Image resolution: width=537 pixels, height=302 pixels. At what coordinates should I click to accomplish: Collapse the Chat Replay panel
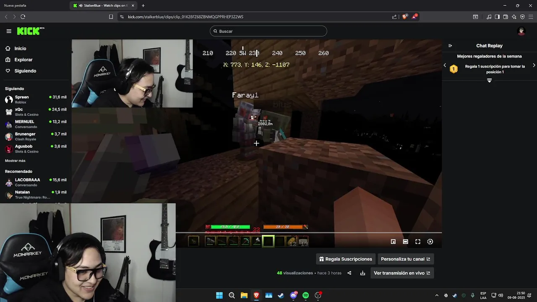450,46
